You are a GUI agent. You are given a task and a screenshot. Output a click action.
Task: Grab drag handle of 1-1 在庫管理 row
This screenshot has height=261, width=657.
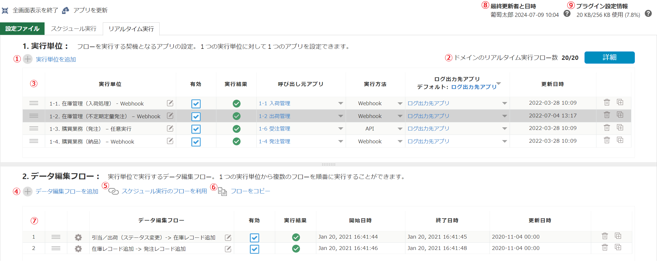click(x=34, y=103)
